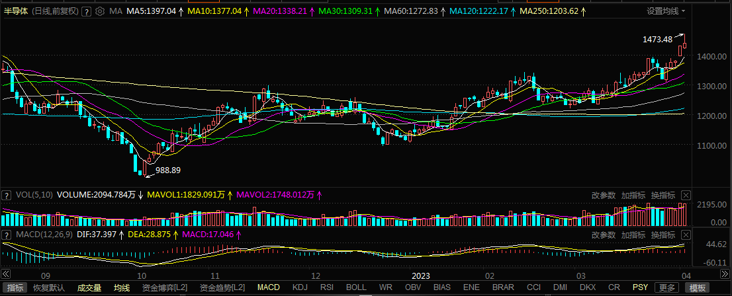Viewport: 732px width, 296px height.
Task: Click the 1400.00 price axis label
Action: [x=711, y=56]
